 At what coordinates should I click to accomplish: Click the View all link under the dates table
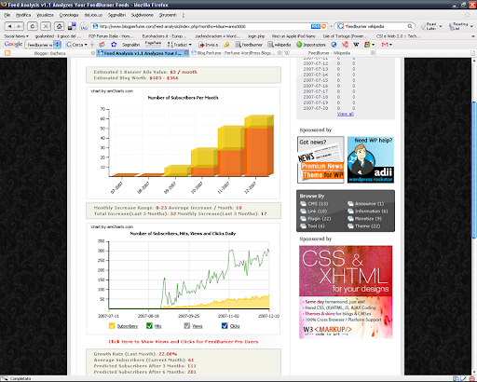coord(346,114)
